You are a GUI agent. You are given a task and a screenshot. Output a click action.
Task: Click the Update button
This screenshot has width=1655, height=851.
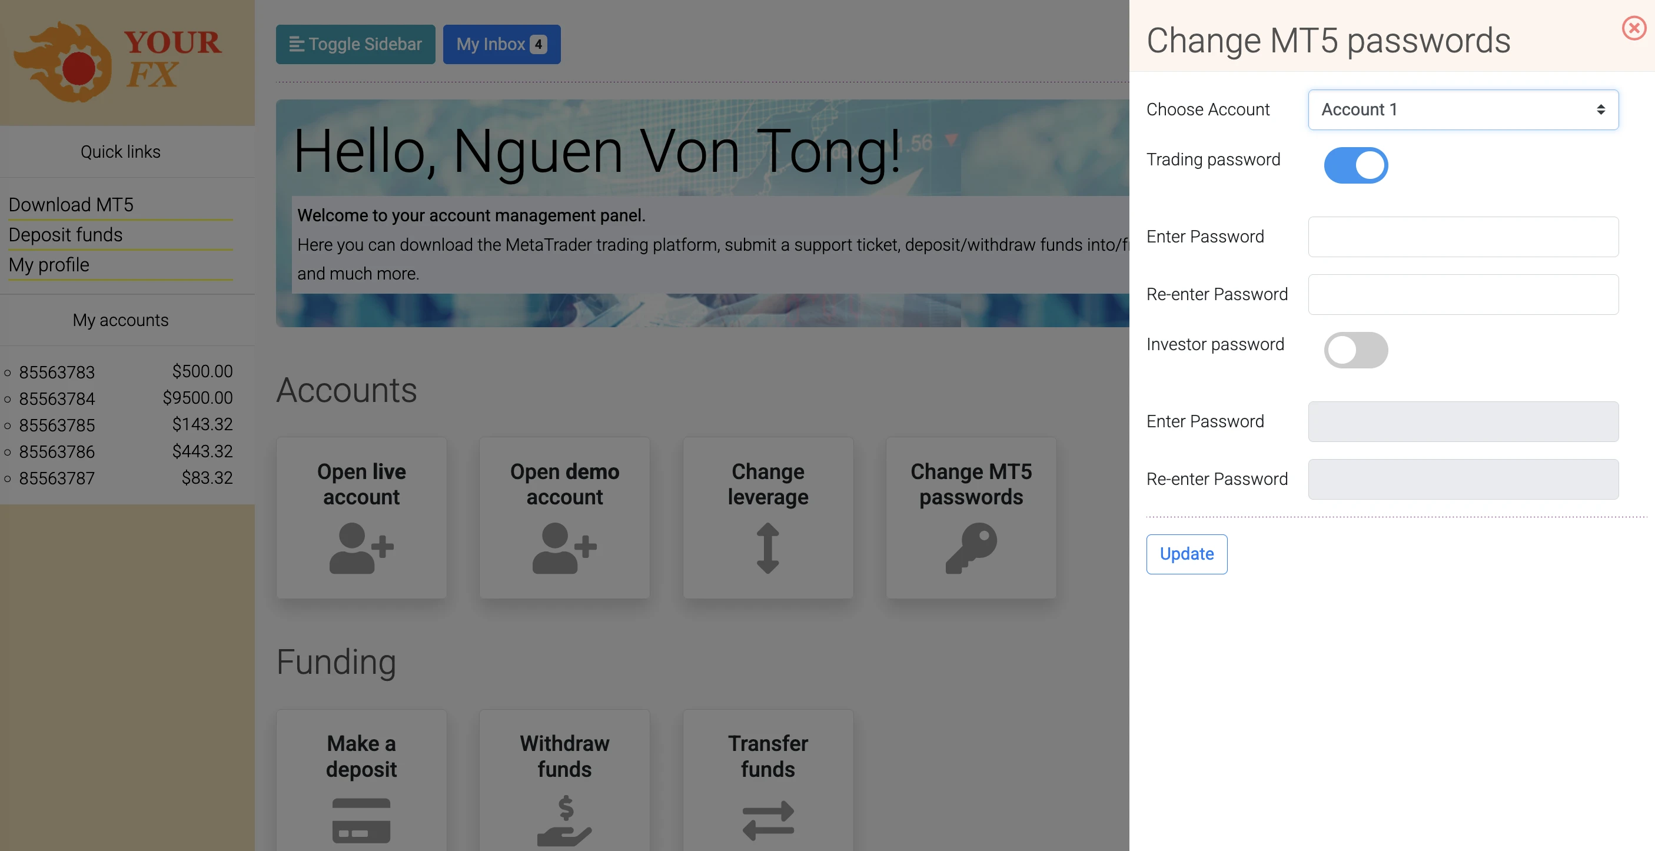[1186, 554]
